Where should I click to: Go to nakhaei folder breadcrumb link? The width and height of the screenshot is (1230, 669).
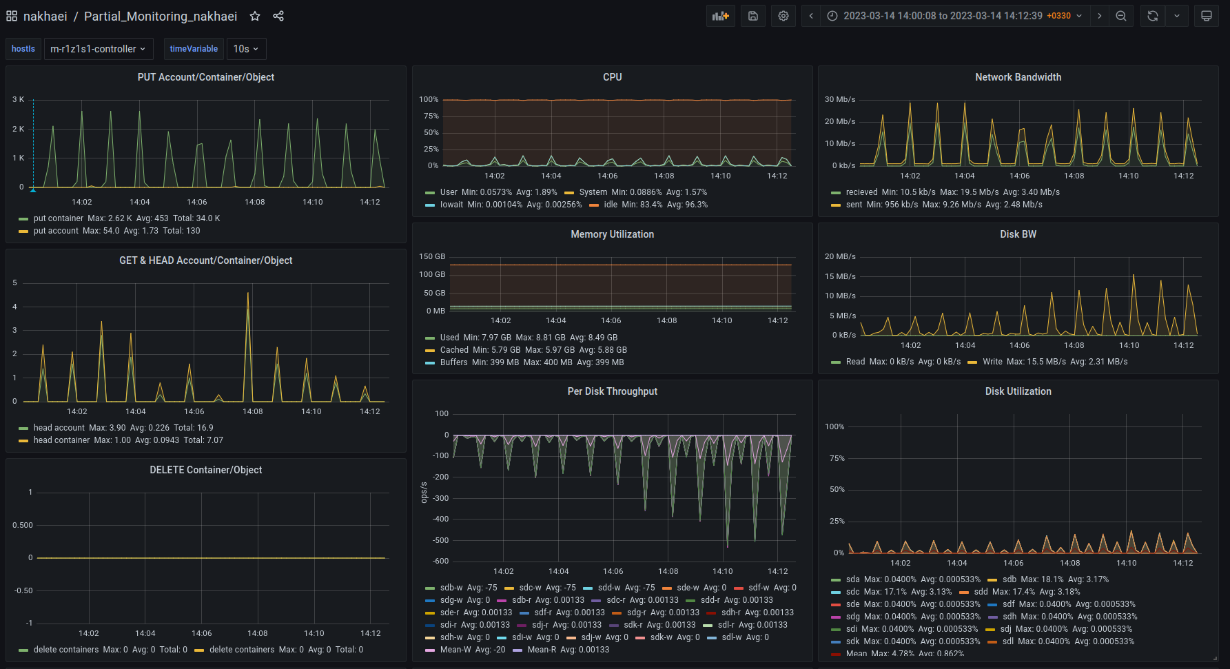[45, 16]
